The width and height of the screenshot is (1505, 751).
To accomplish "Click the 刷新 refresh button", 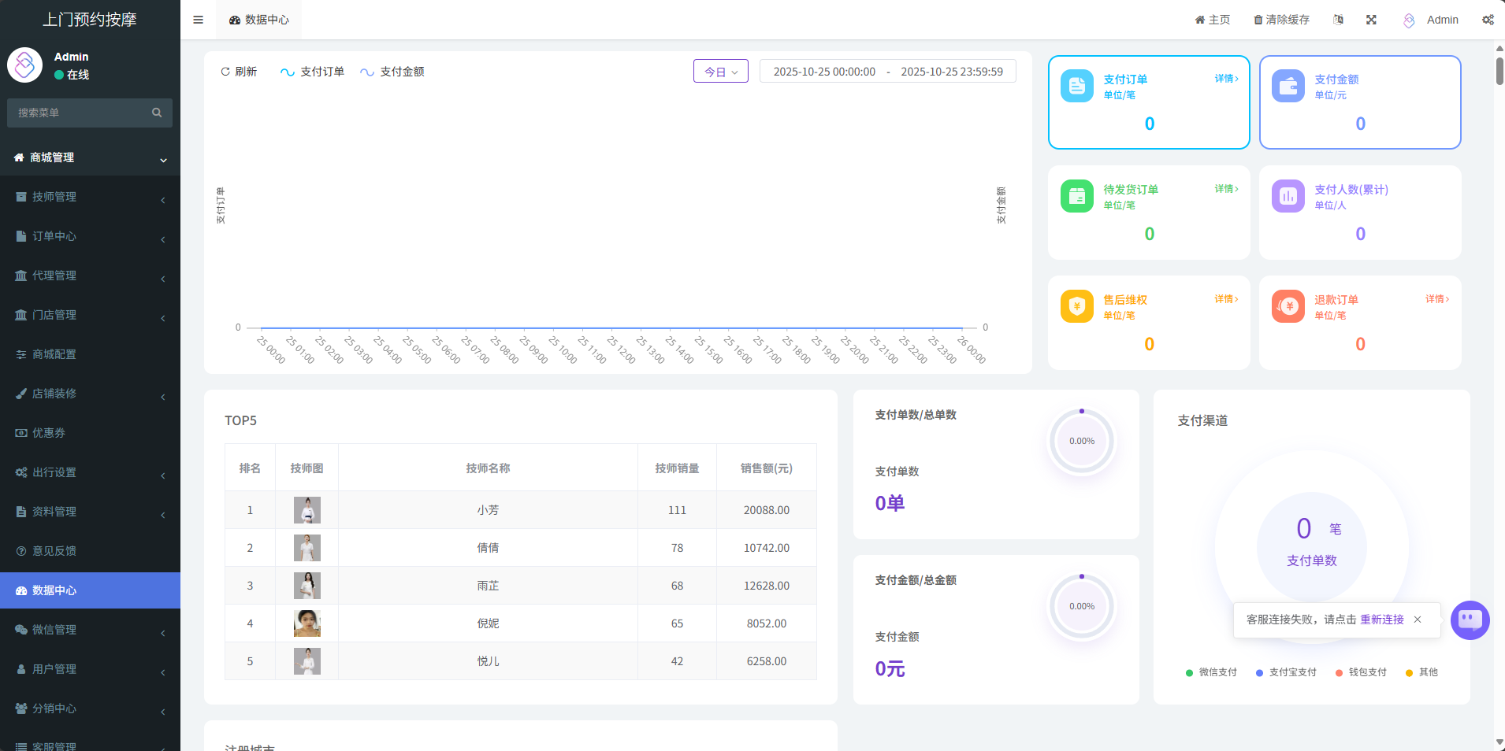I will (239, 72).
